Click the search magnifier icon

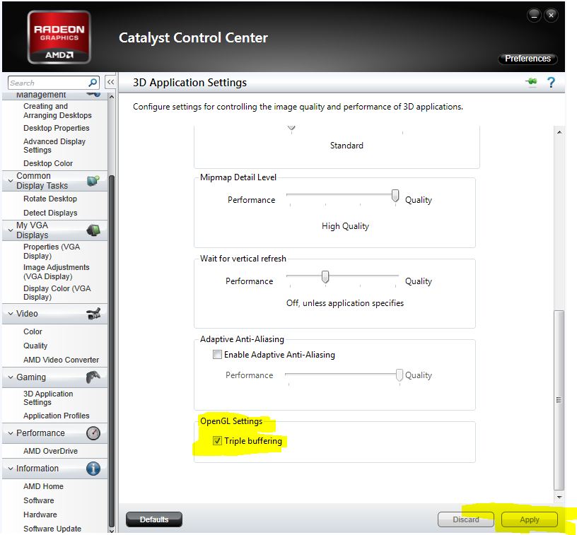(x=93, y=83)
